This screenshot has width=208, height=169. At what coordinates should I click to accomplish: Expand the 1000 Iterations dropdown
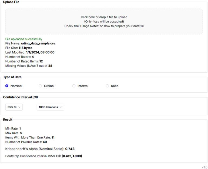[50, 107]
